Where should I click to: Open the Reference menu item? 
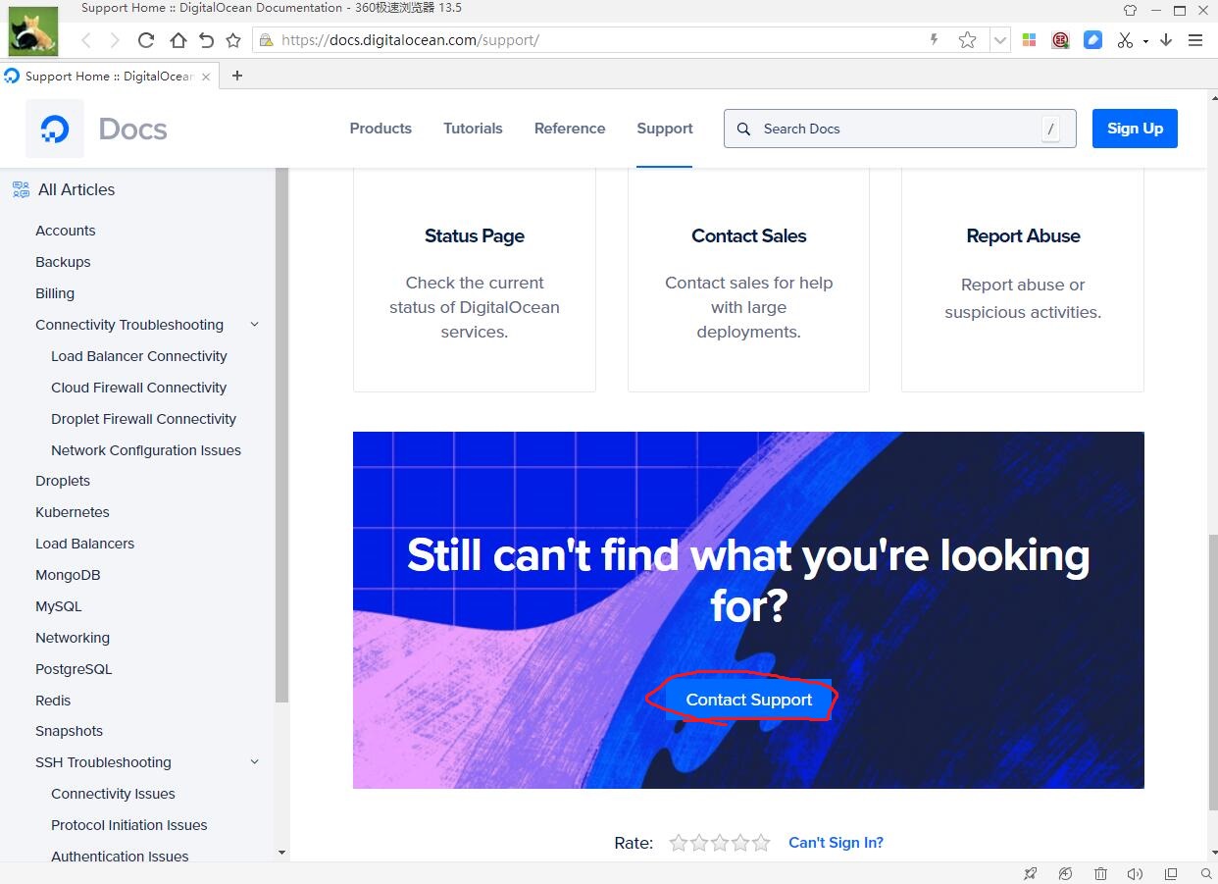point(570,129)
